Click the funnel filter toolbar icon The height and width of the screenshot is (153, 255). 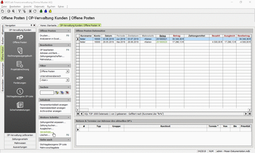[19, 11]
